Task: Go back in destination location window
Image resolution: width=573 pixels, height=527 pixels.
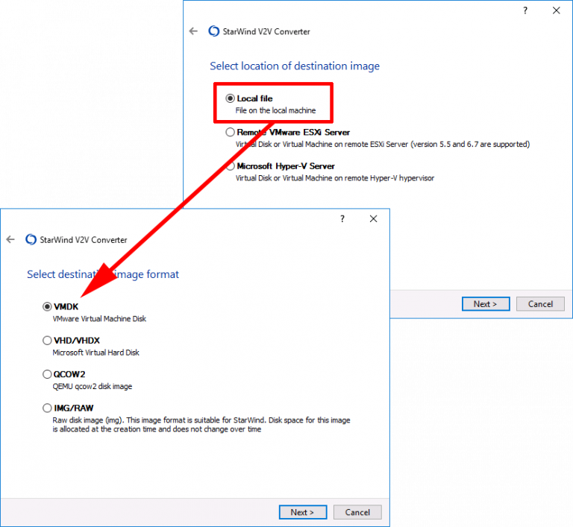Action: (193, 31)
